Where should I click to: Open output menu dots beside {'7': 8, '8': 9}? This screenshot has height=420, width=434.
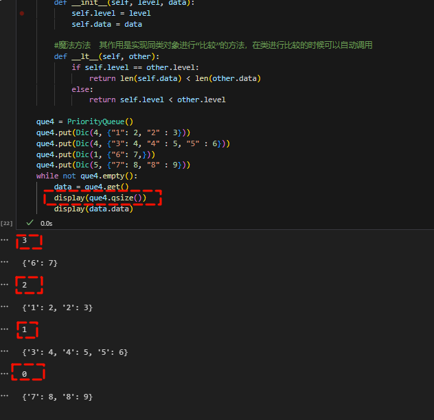4,396
